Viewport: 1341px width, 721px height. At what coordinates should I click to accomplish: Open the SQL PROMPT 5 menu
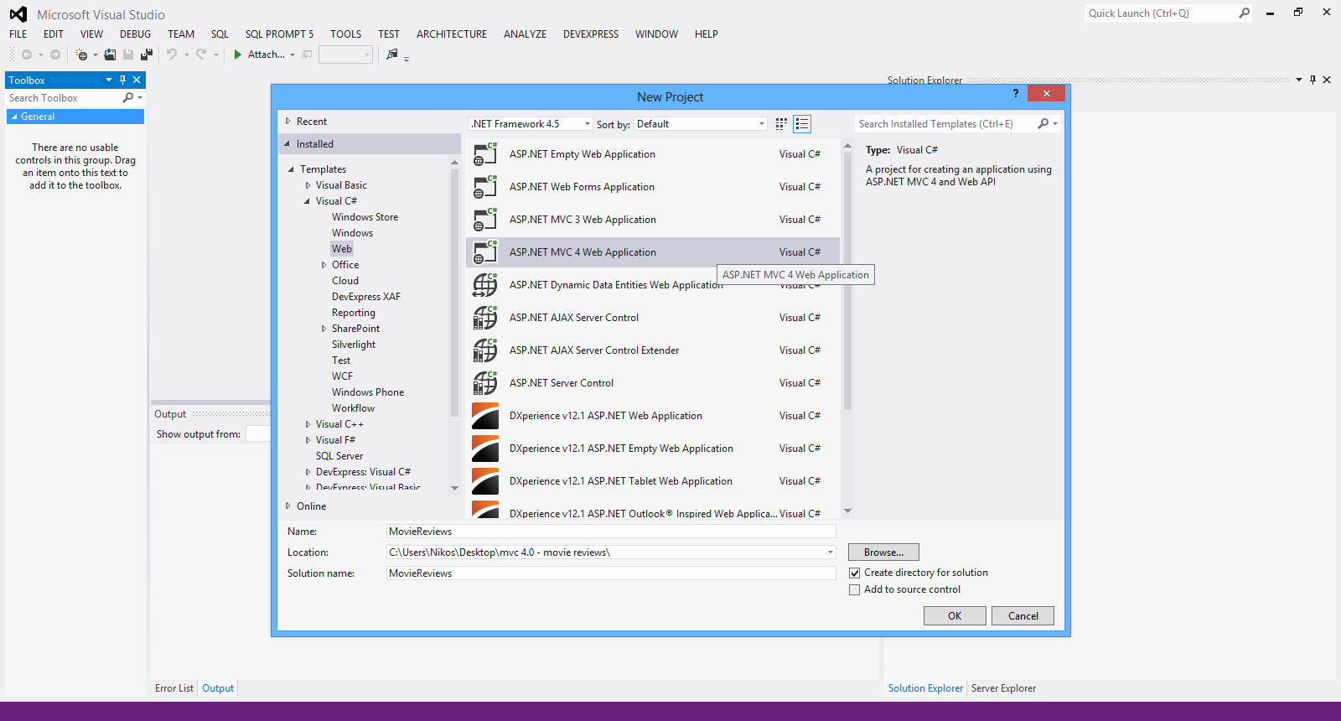point(279,34)
